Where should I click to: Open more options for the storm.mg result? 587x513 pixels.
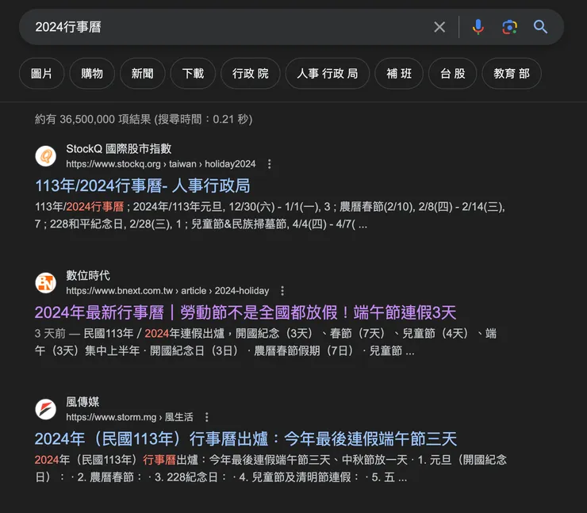click(207, 417)
